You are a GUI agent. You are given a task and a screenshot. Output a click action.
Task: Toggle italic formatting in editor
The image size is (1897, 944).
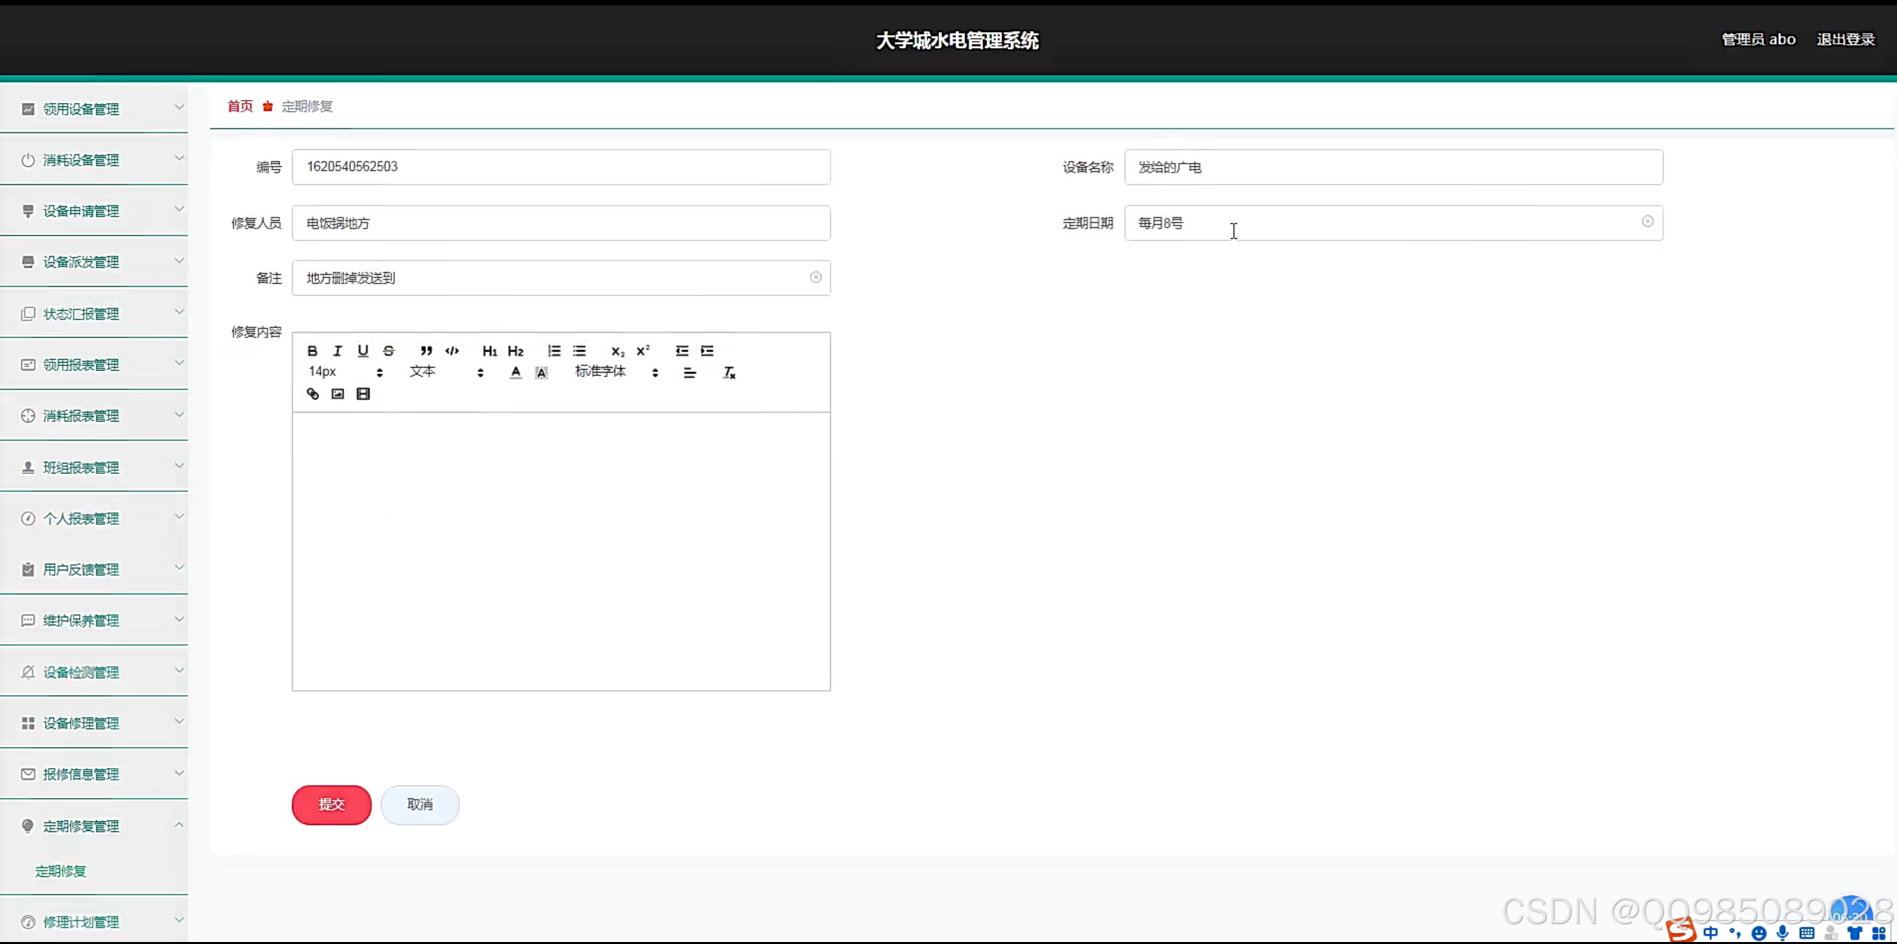click(x=337, y=352)
